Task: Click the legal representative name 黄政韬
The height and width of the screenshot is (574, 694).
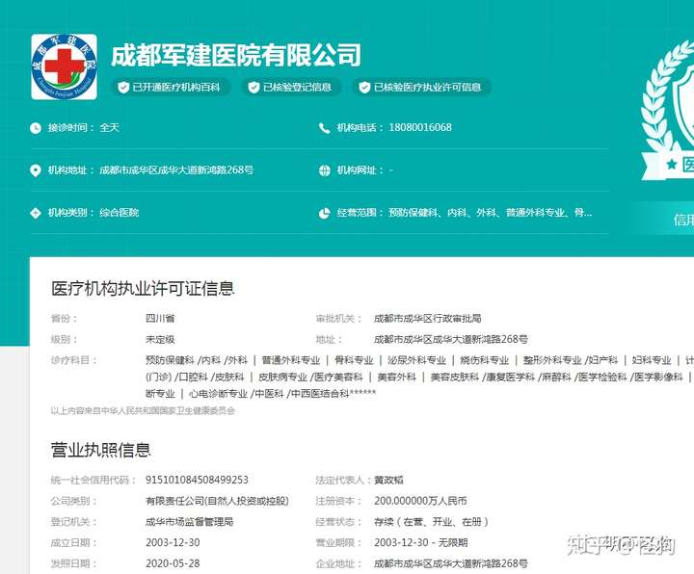Action: pyautogui.click(x=388, y=480)
